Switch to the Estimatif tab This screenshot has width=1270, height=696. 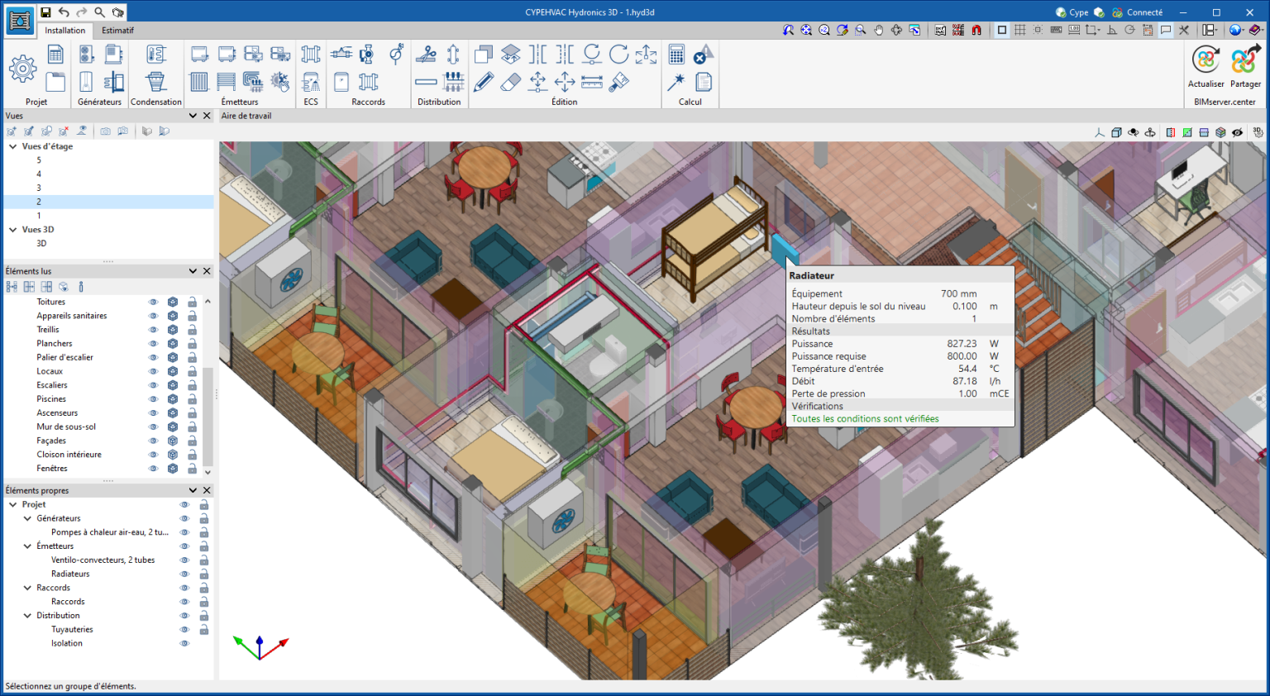[x=117, y=31]
